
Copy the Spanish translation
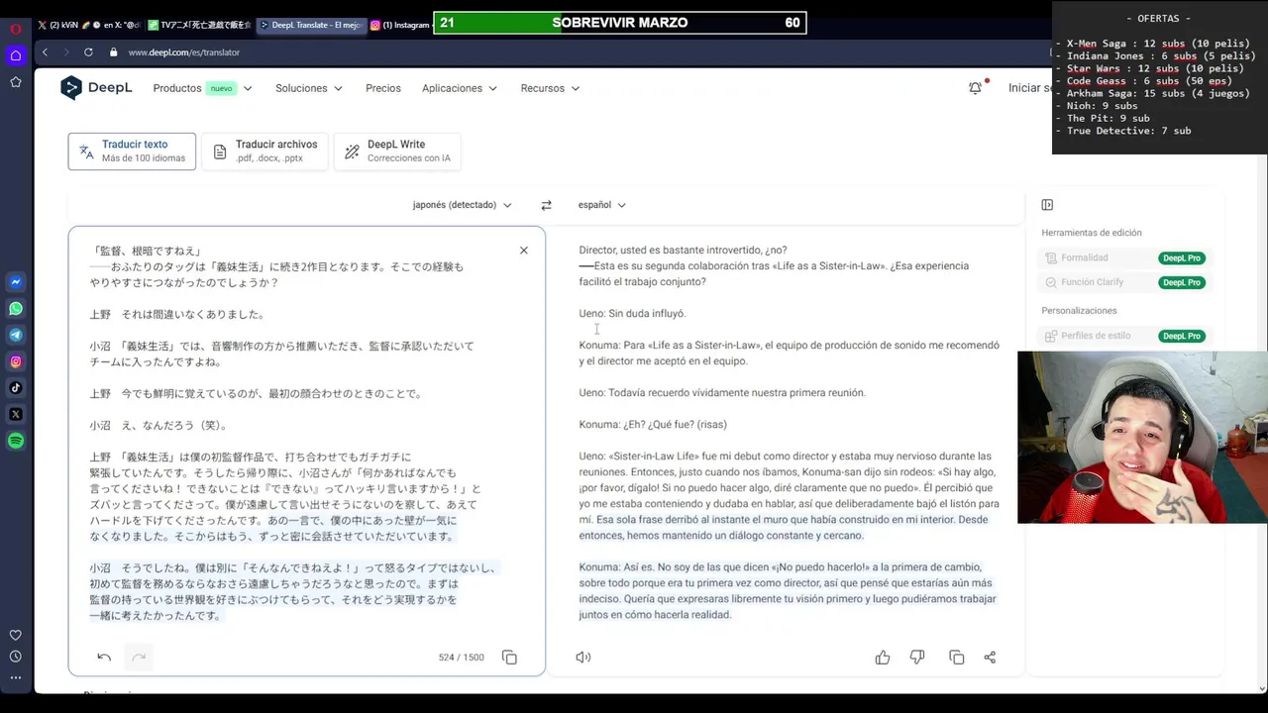click(x=956, y=658)
